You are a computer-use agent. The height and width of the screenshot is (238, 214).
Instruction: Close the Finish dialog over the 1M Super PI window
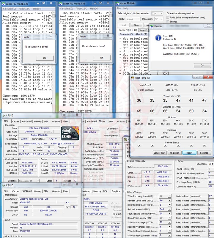[x=51, y=36]
